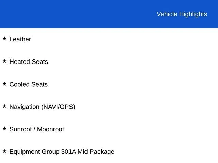The width and height of the screenshot is (218, 163).
Task: Click the Heated Seats list item
Action: 29,62
